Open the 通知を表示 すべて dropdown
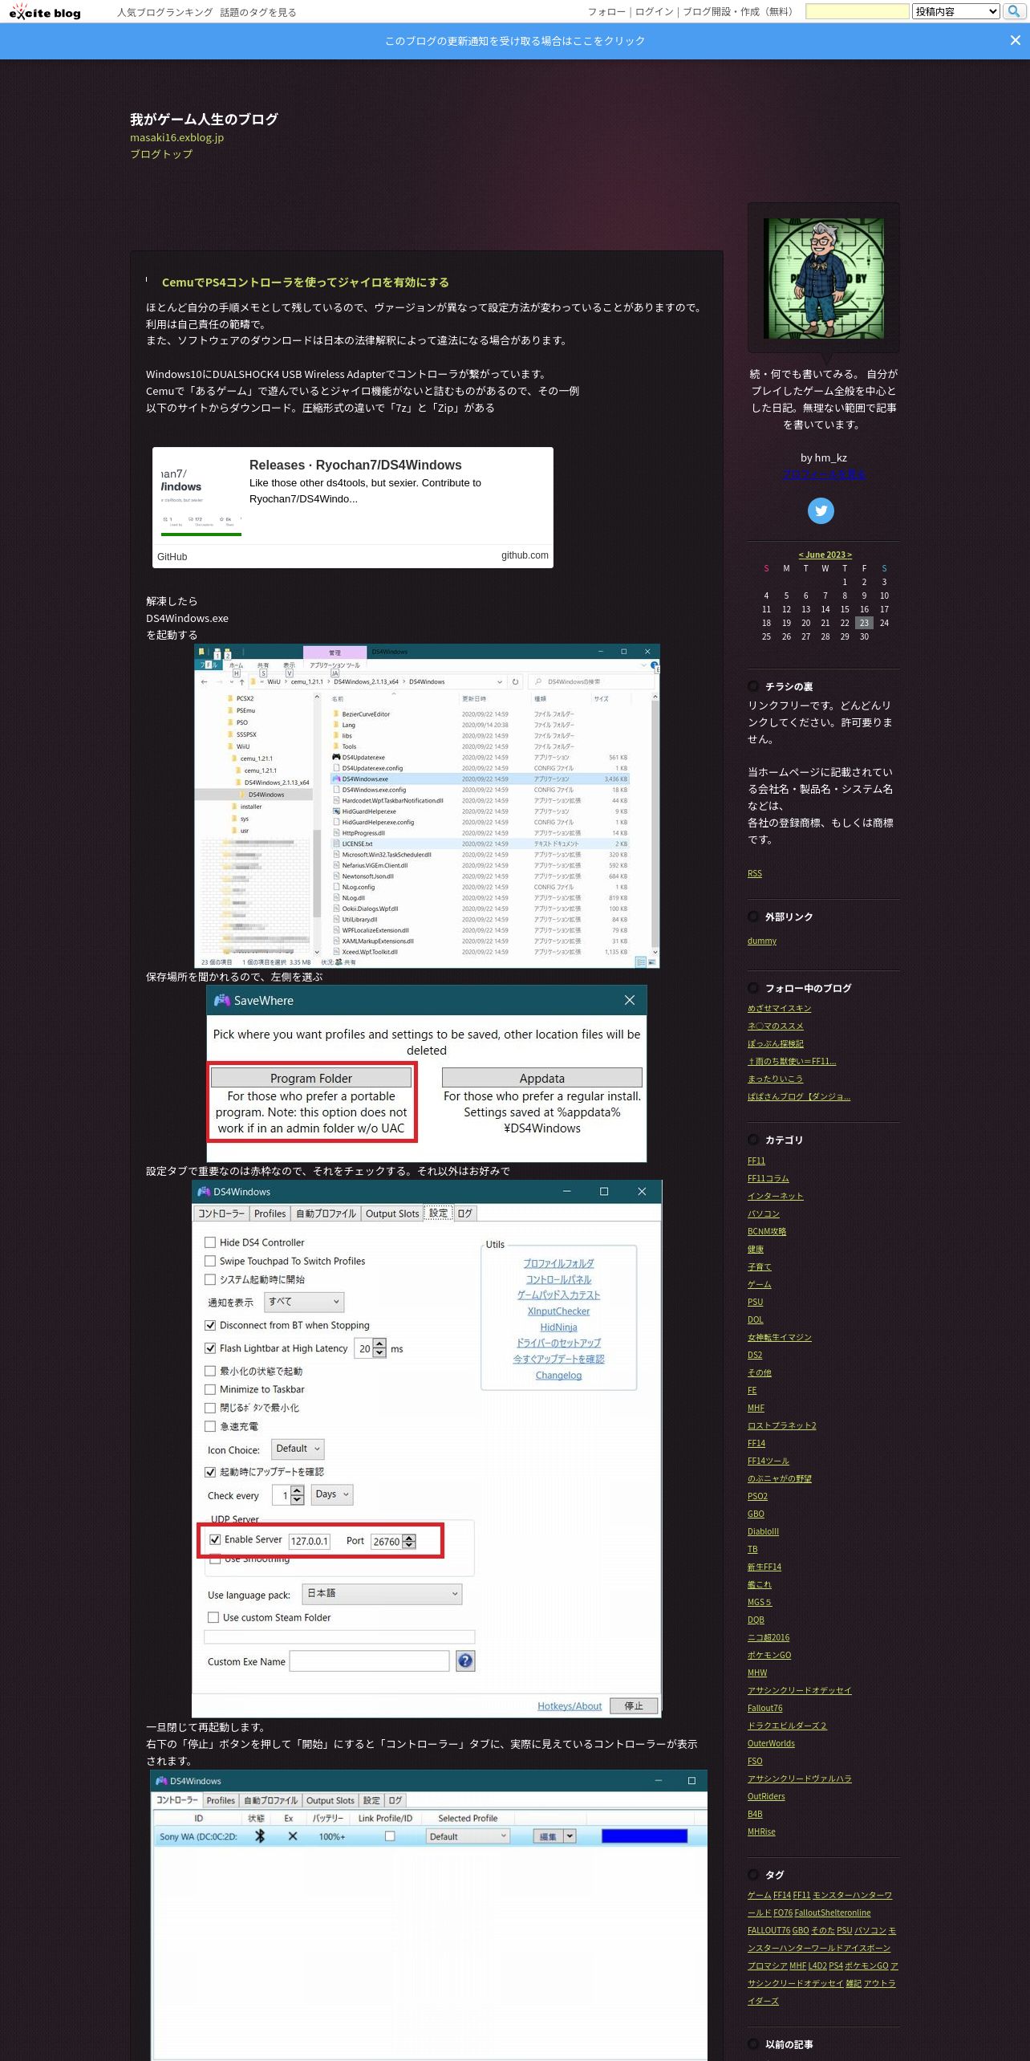This screenshot has height=2061, width=1030. pyautogui.click(x=304, y=1302)
